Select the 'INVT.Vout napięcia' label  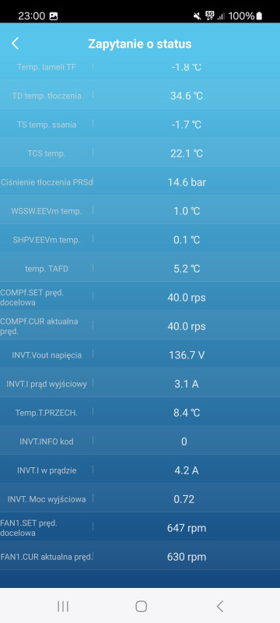pyautogui.click(x=47, y=355)
